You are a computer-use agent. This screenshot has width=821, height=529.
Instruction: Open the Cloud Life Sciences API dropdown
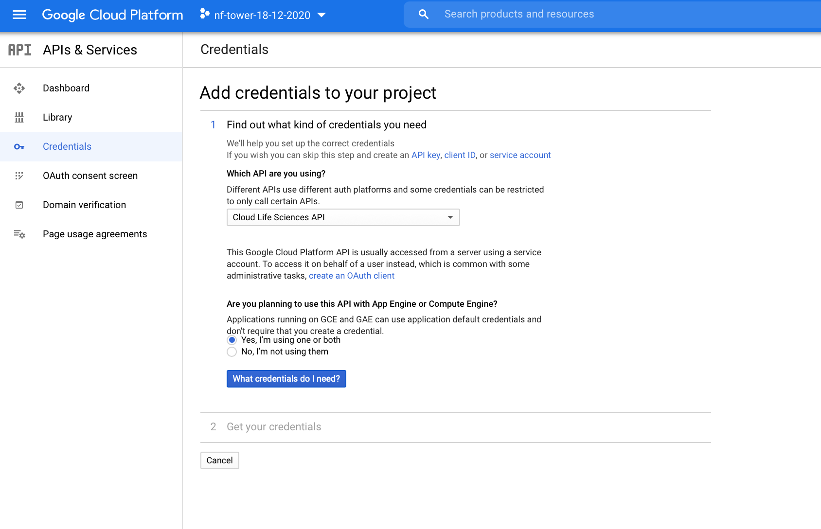coord(343,217)
